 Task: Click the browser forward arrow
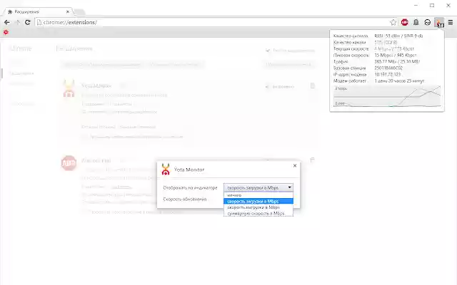(17, 22)
